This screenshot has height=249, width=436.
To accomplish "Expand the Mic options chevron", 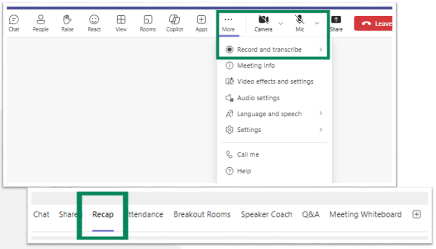I will tap(317, 23).
